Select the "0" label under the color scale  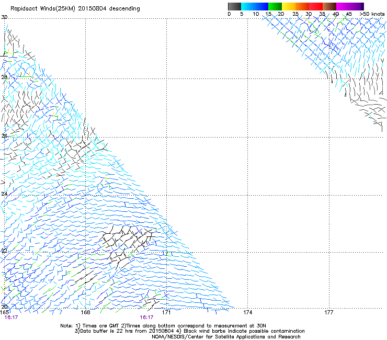point(229,14)
